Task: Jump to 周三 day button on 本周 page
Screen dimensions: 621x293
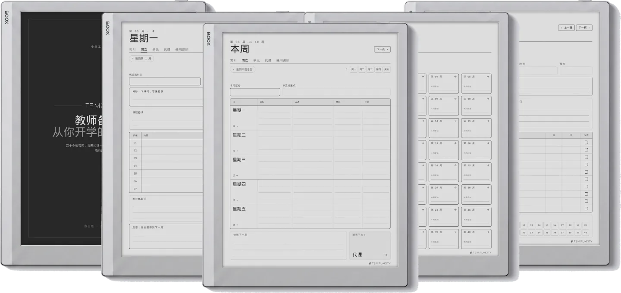Action: [x=370, y=69]
